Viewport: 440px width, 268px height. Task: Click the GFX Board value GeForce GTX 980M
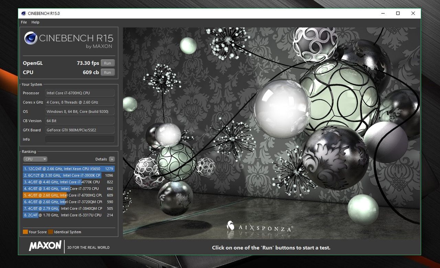(80, 130)
